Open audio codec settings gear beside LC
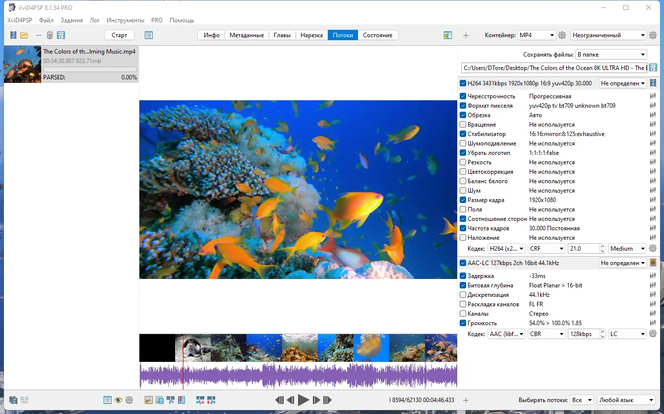664x414 pixels. pos(653,334)
